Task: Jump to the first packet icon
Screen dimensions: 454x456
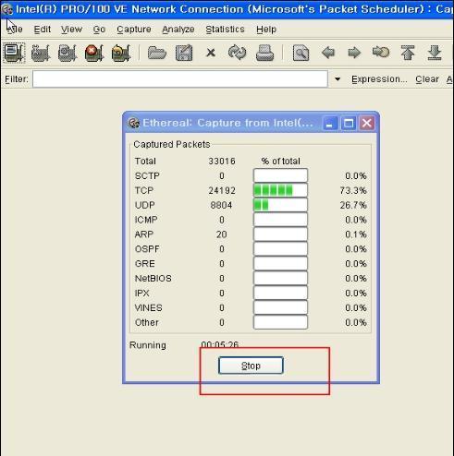Action: click(x=408, y=53)
